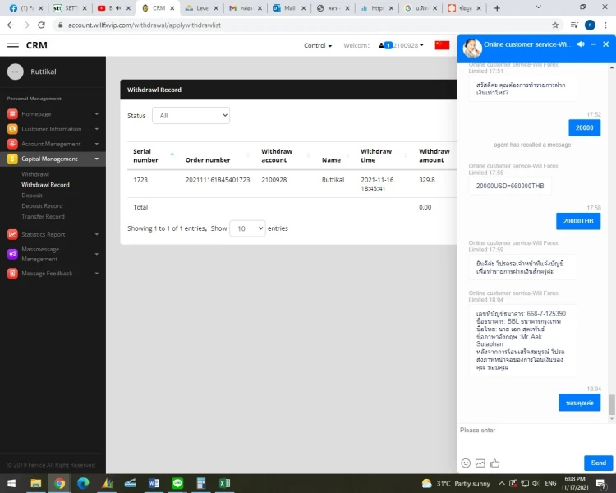Open Deposit Record in the sidebar
The height and width of the screenshot is (493, 616).
42,206
